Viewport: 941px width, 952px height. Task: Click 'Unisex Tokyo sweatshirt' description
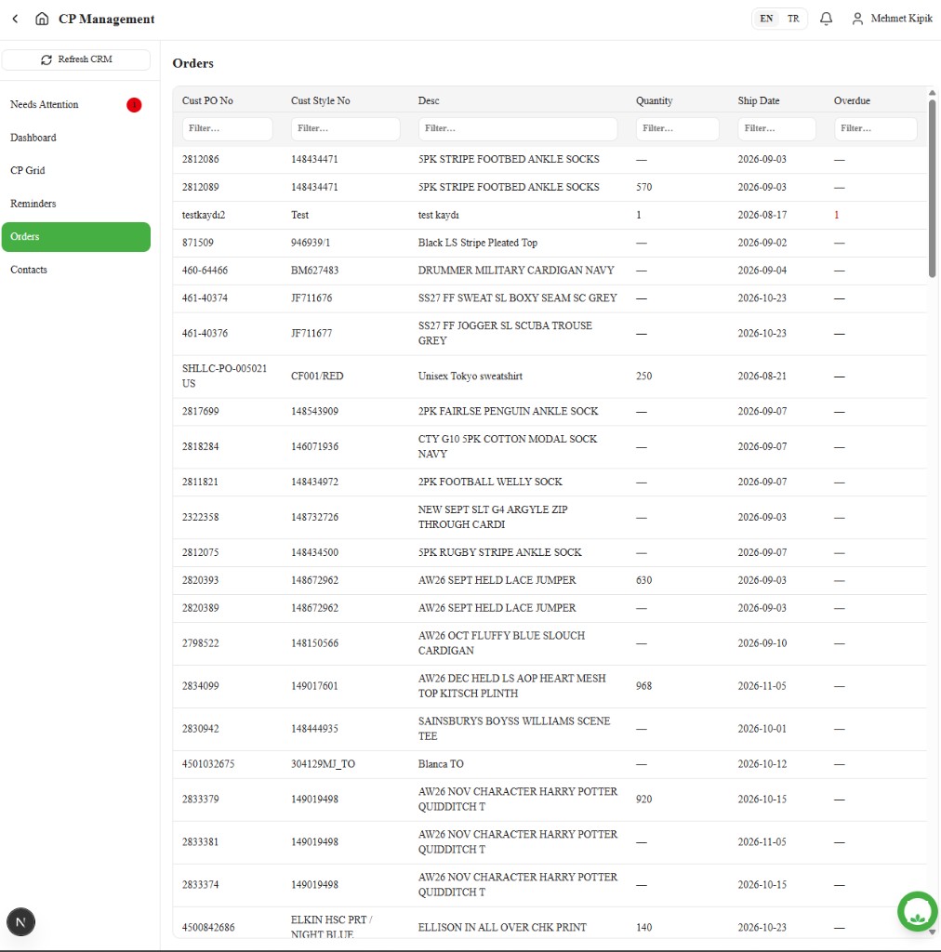point(470,377)
